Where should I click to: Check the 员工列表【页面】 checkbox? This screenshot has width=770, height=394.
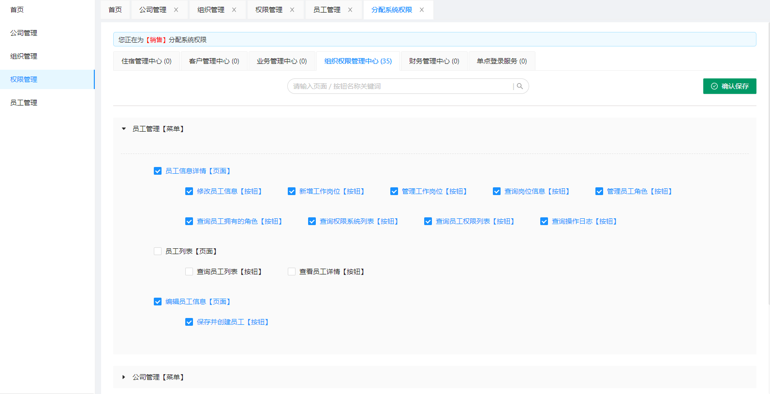(x=158, y=251)
